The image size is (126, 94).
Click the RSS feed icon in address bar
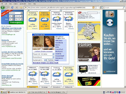(x=93, y=8)
